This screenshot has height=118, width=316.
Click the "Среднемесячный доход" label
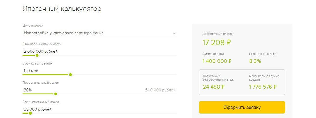point(41,102)
